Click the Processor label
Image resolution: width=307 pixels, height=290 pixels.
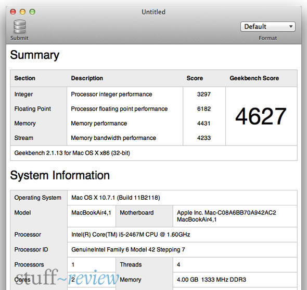click(x=28, y=235)
